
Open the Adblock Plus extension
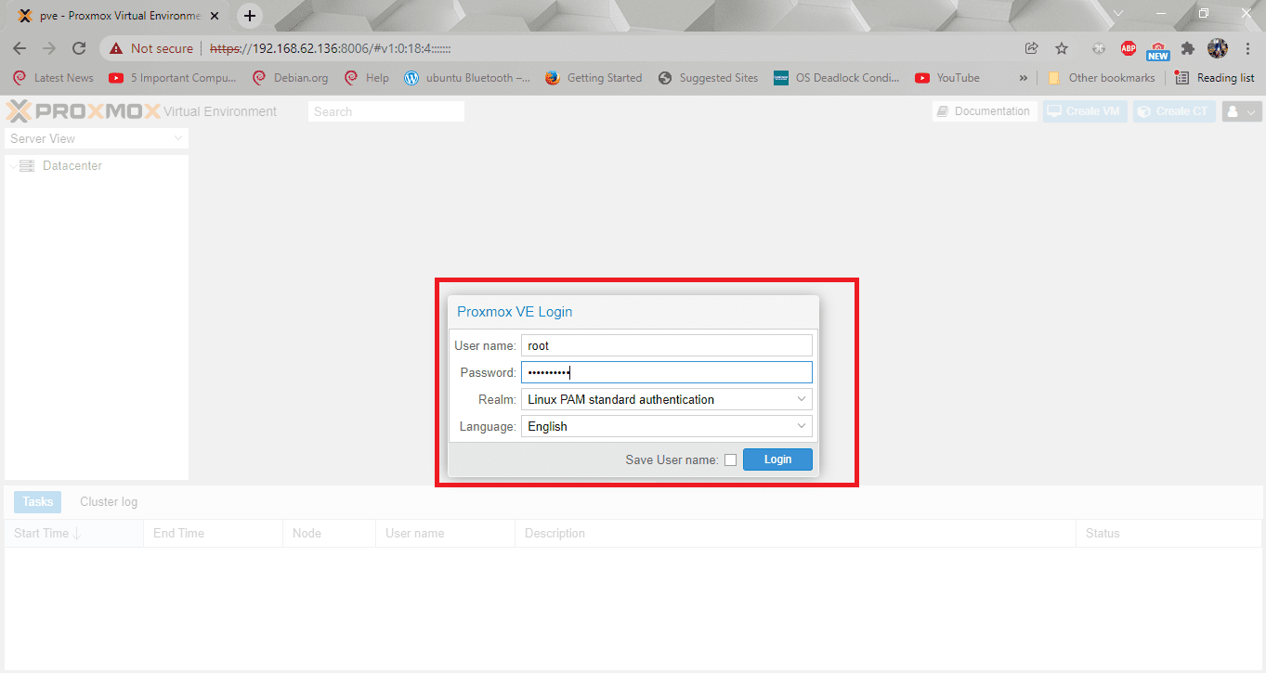pyautogui.click(x=1129, y=48)
